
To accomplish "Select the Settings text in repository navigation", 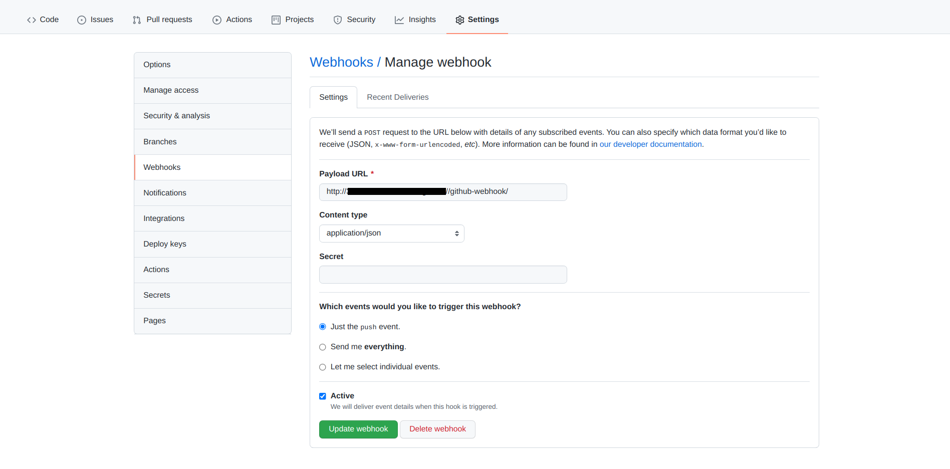I will (x=484, y=20).
